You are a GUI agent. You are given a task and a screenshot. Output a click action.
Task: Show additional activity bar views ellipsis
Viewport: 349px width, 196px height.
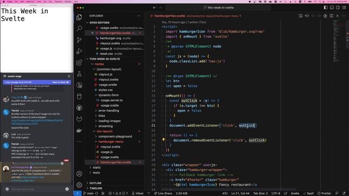click(x=79, y=142)
